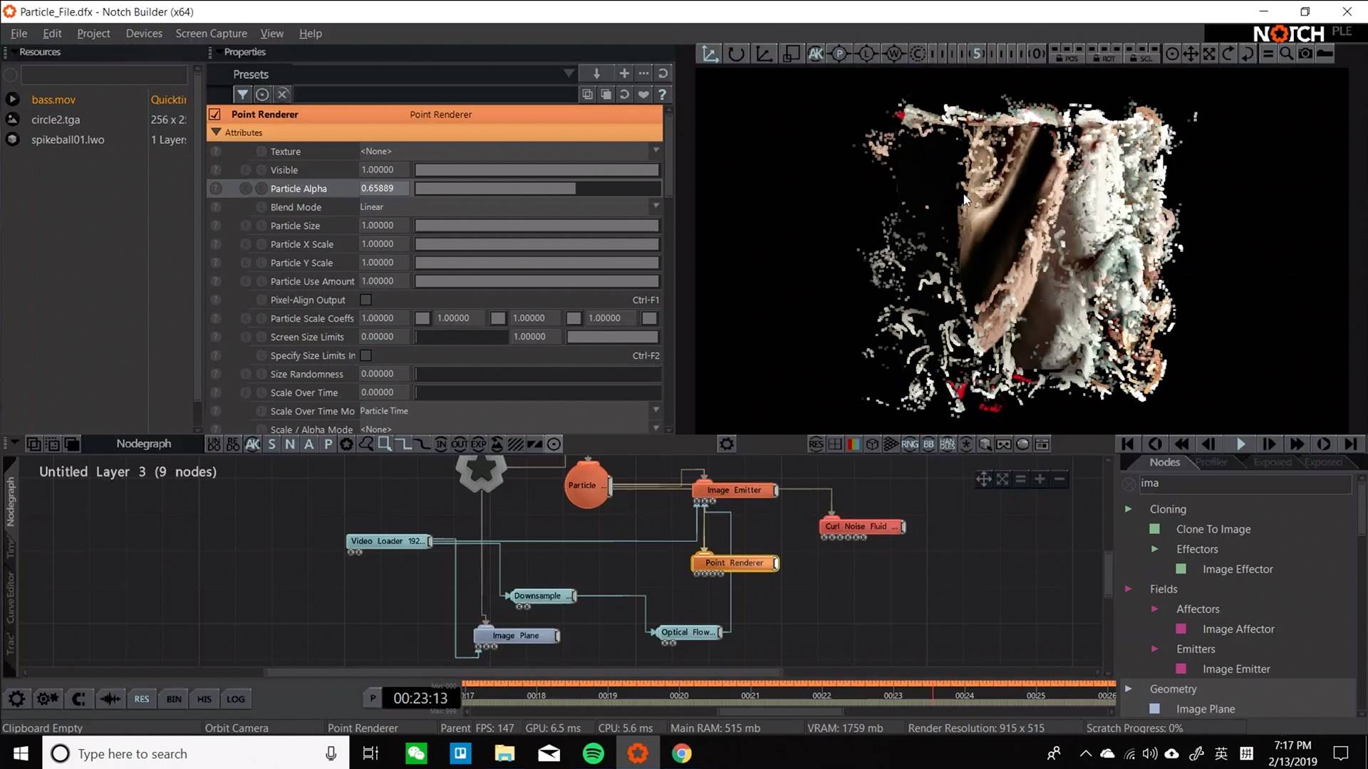Viewport: 1368px width, 769px height.
Task: Toggle the Point Renderer enabled checkbox
Action: click(215, 114)
